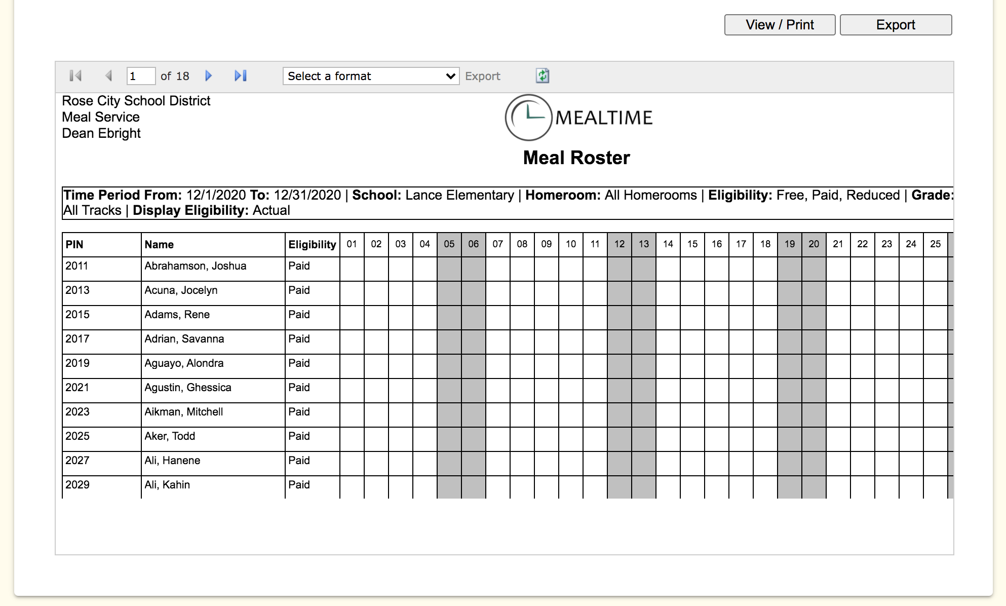This screenshot has height=606, width=1006.
Task: Click the Meal Roster title
Action: coord(576,158)
